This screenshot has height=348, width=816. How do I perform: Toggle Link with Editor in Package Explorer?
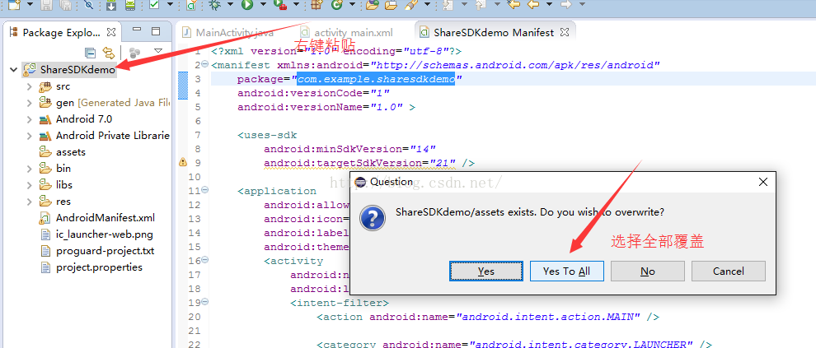[x=108, y=53]
